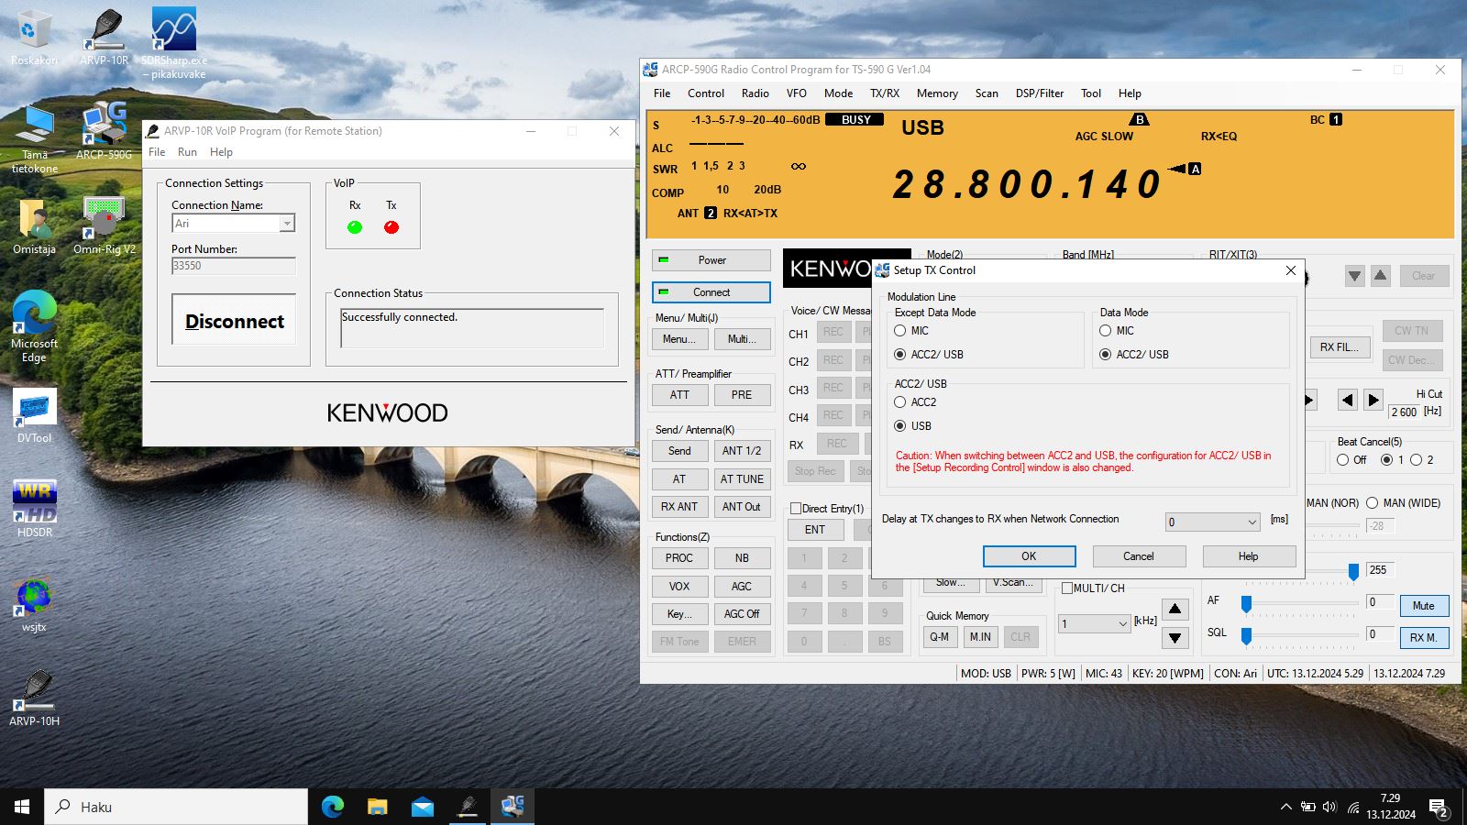Click Cancel in Setup TX Control
This screenshot has width=1467, height=825.
(x=1139, y=556)
